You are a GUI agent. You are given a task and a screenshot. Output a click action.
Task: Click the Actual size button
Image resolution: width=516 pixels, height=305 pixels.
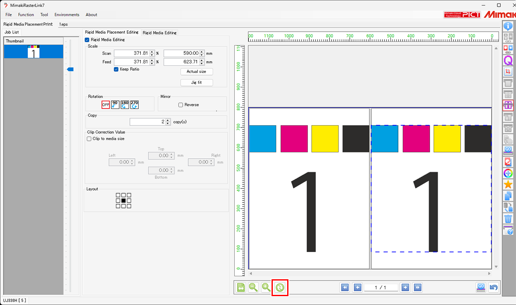tap(196, 72)
